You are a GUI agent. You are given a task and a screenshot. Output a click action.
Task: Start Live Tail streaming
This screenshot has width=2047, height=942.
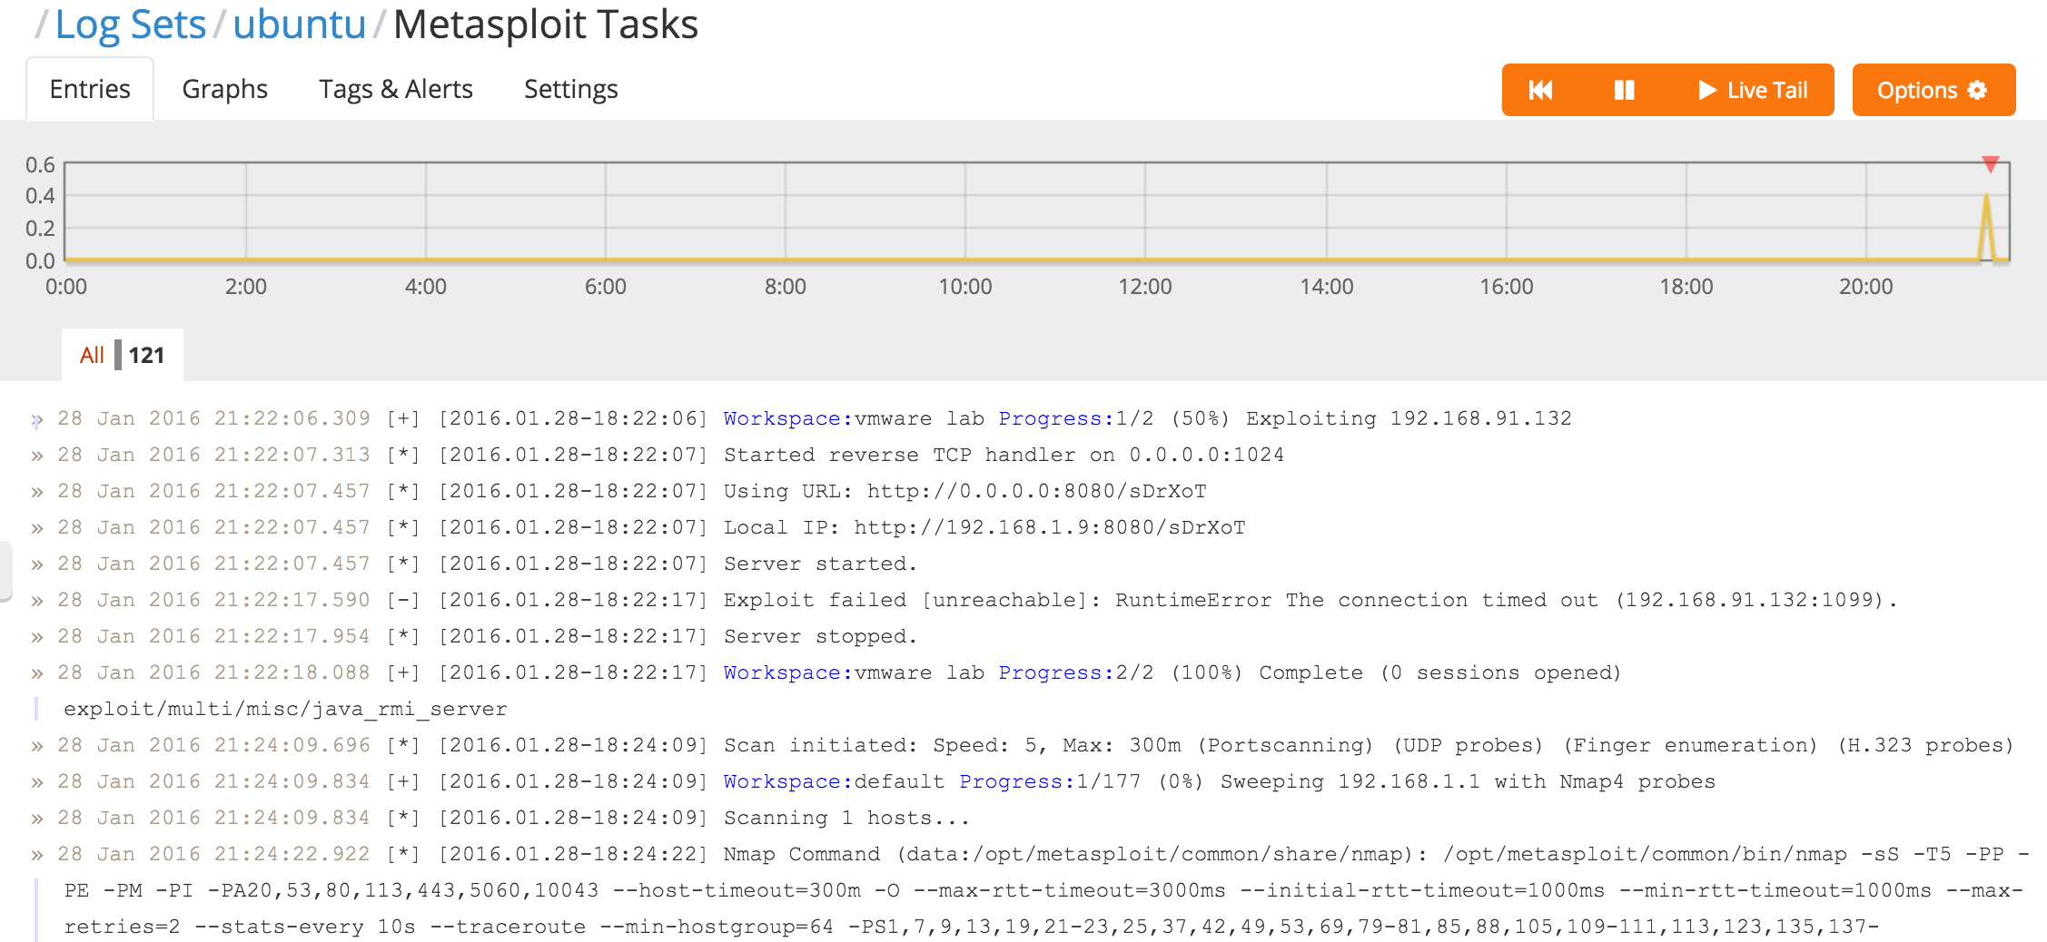[x=1753, y=90]
